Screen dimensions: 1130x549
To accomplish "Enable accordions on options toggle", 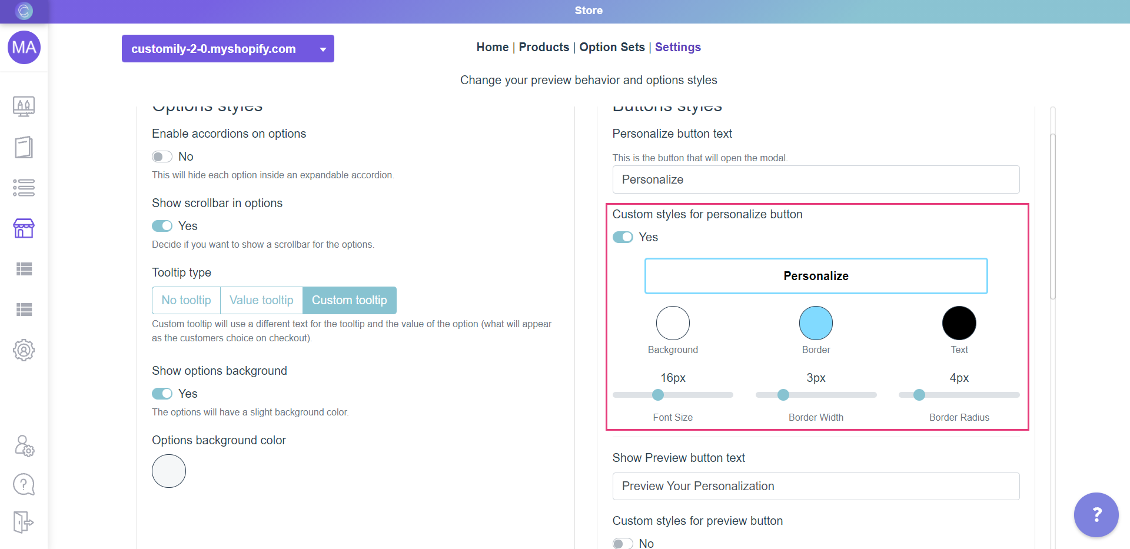I will point(162,157).
